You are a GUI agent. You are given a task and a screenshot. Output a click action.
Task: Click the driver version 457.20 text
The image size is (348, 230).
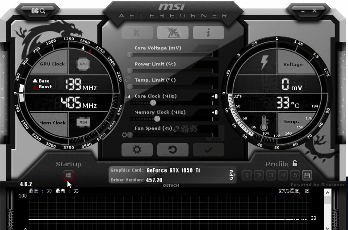(154, 180)
